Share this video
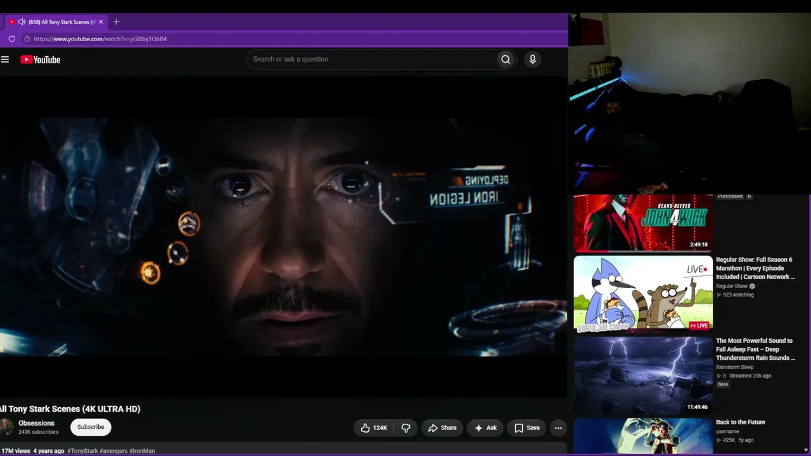 coord(442,428)
